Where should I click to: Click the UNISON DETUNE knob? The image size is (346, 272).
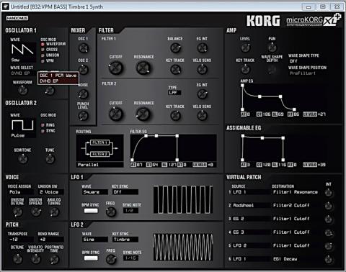(x=17, y=212)
